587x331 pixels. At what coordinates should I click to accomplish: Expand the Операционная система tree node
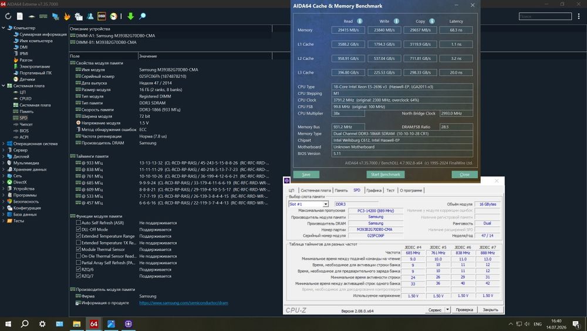tap(4, 143)
